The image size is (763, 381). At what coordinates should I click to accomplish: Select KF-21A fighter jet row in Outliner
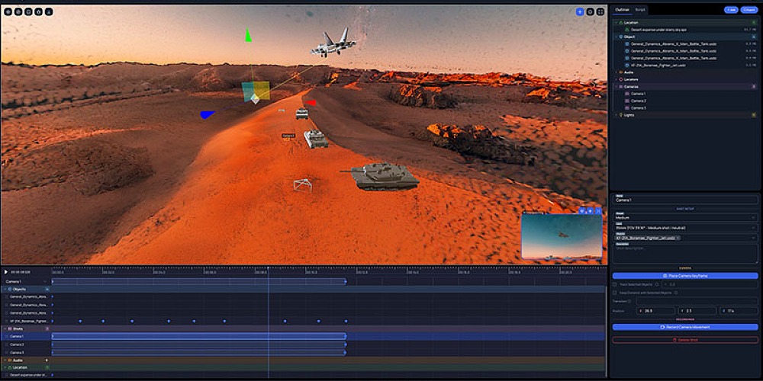[x=690, y=65]
